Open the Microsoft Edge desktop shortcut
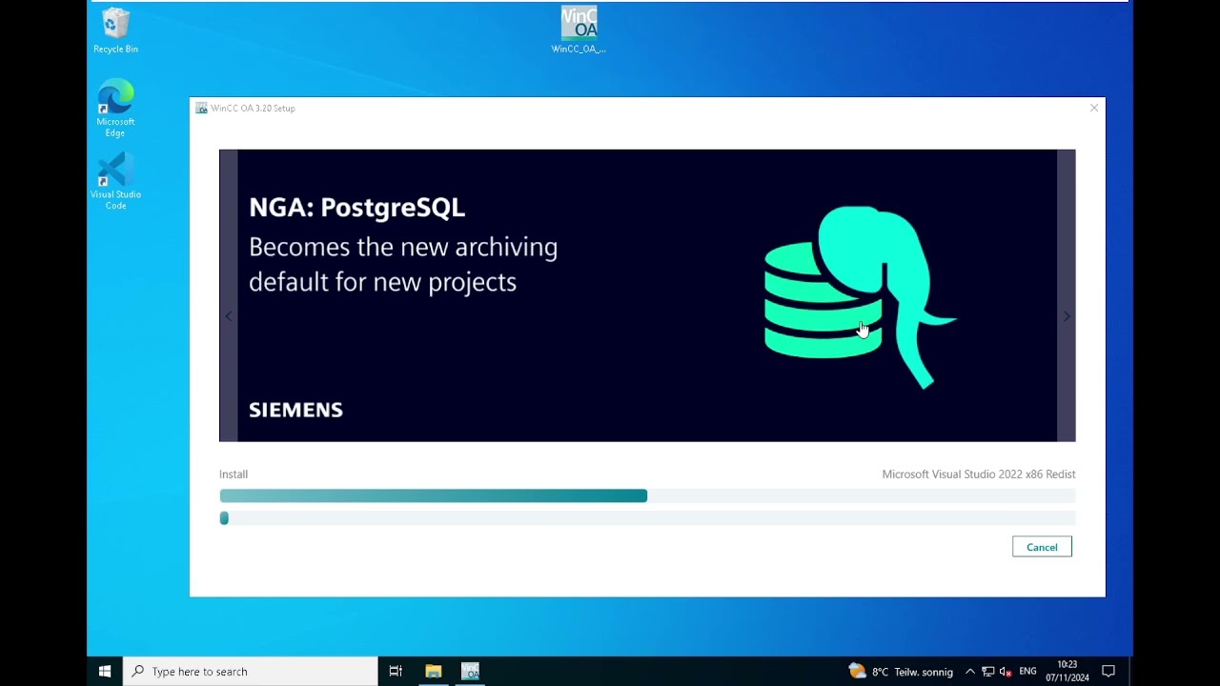 [115, 109]
